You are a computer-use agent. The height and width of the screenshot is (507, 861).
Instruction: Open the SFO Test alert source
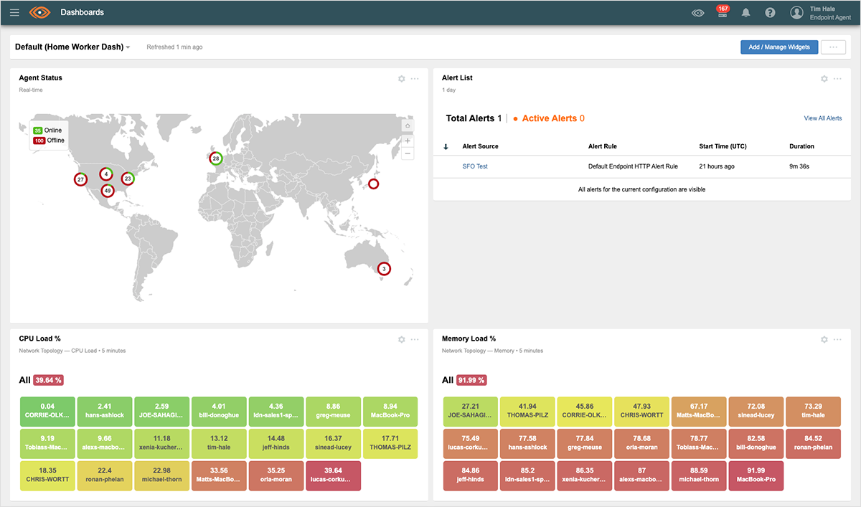(x=474, y=166)
